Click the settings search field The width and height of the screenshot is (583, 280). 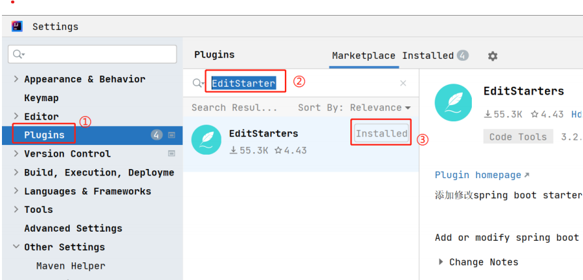click(x=92, y=54)
